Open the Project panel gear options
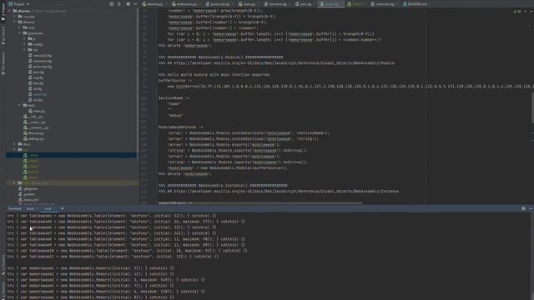The width and height of the screenshot is (534, 300). tap(128, 4)
